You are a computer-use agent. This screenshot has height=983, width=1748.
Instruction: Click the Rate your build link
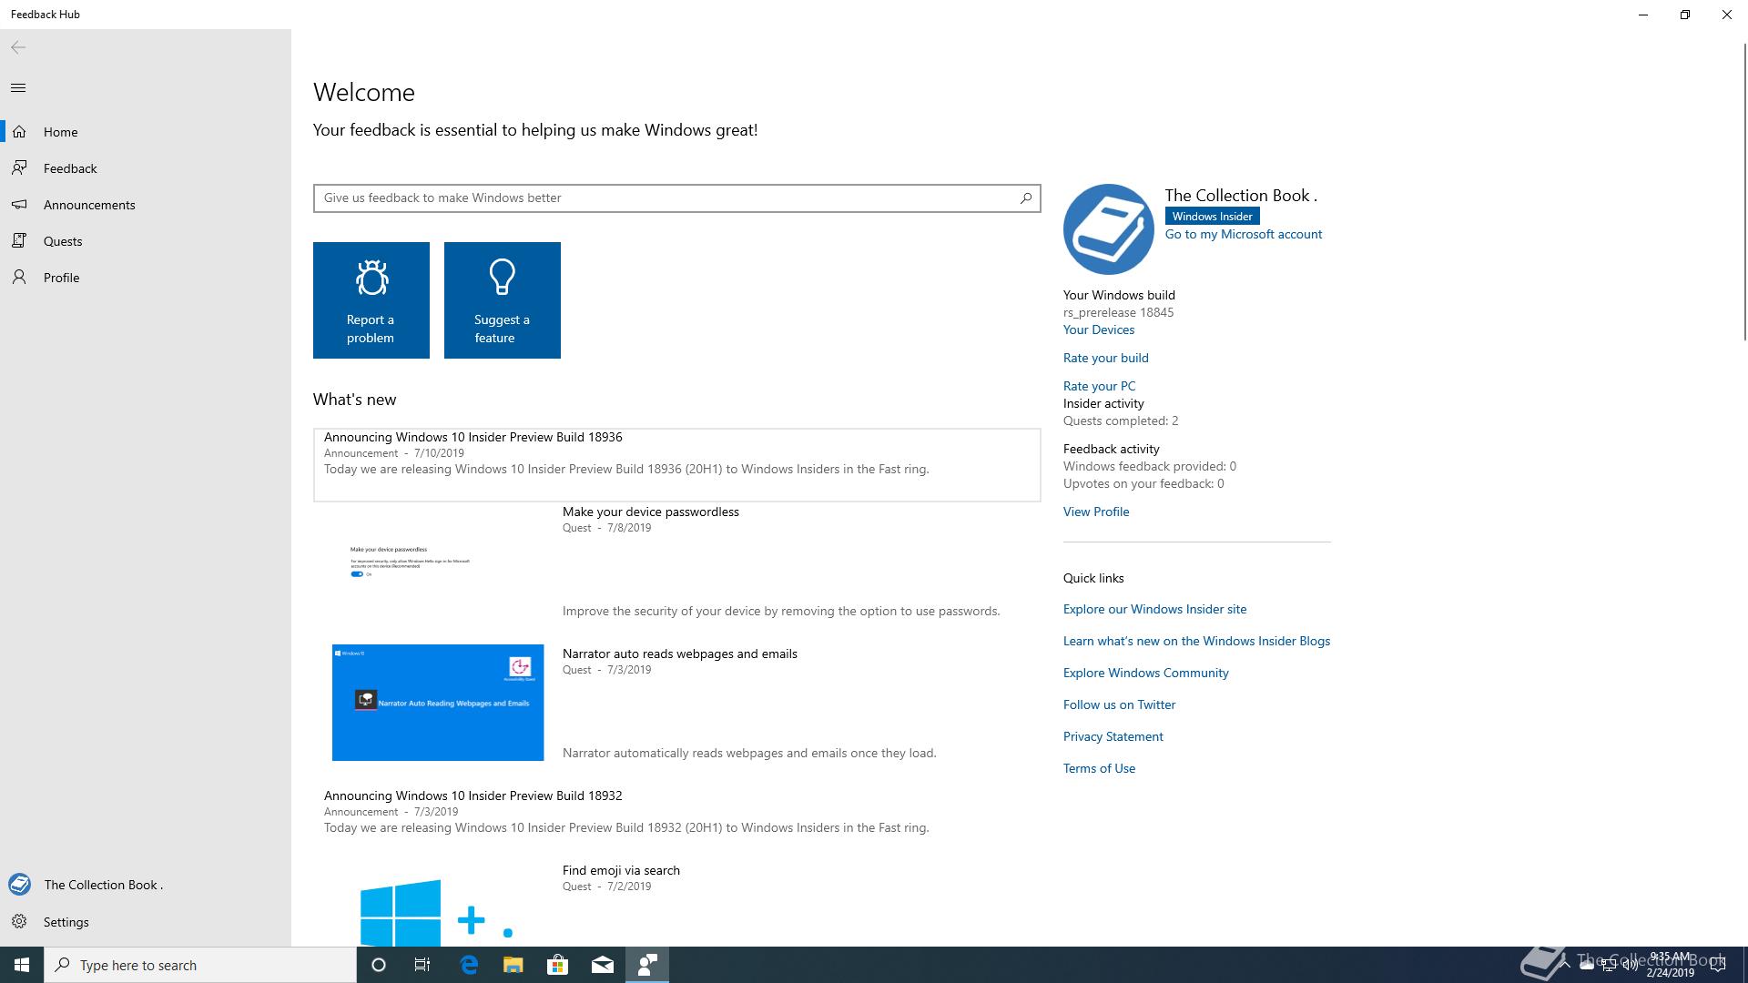1105,358
